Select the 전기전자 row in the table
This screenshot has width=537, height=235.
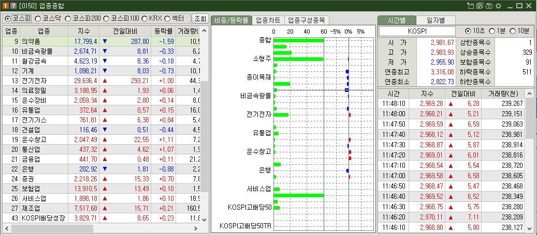pyautogui.click(x=101, y=81)
